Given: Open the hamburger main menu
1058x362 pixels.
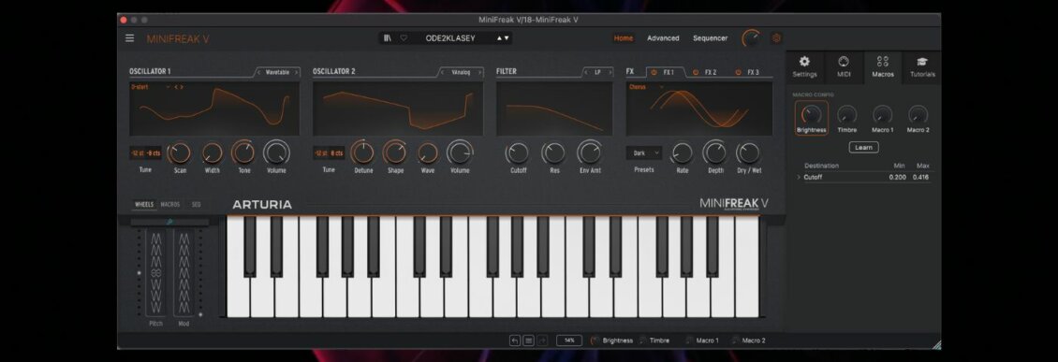Looking at the screenshot, I should [129, 38].
